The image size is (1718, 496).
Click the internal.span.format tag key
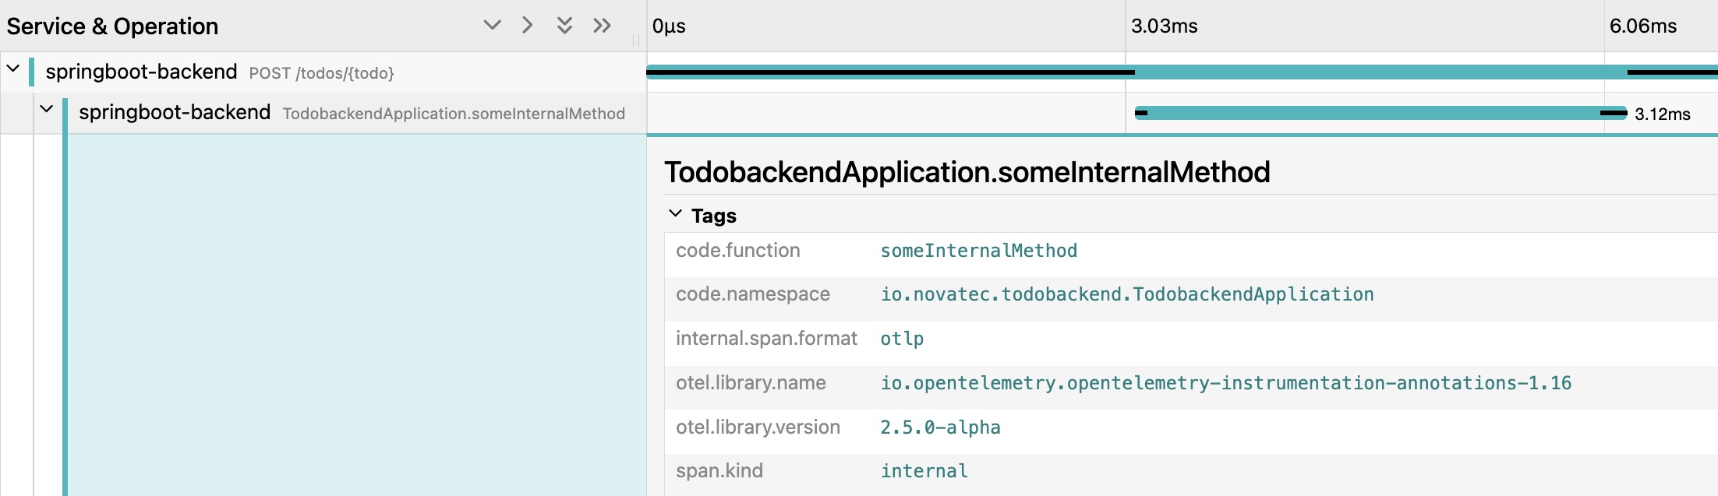766,338
